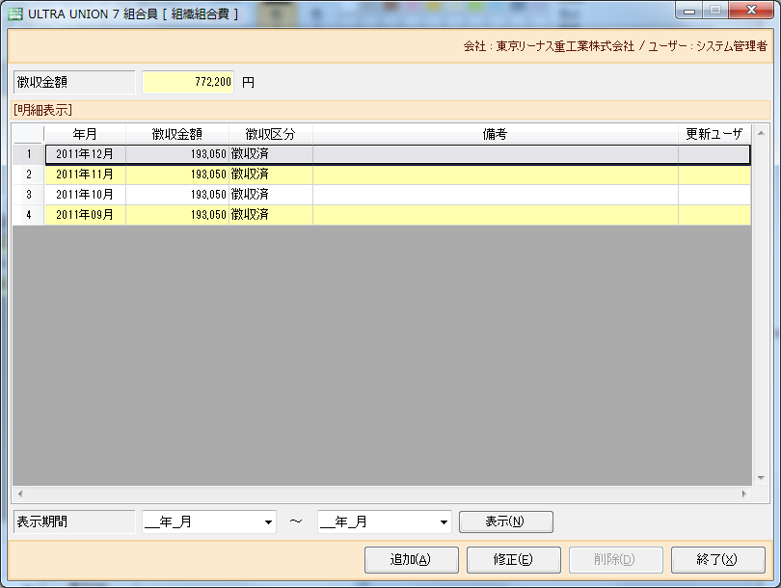Click the 2011年09月 cell

click(85, 215)
